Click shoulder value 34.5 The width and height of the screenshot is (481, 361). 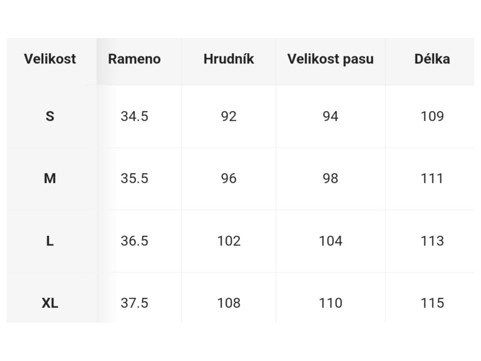134,117
